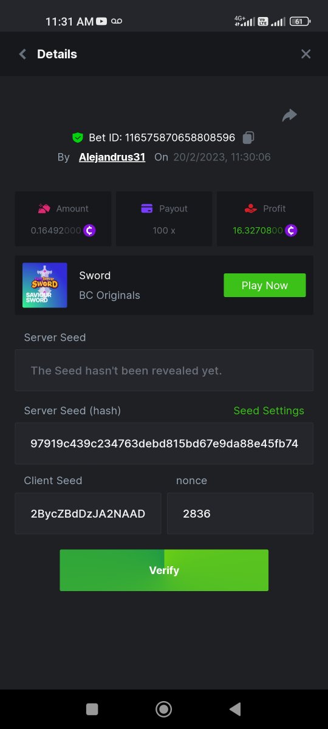Tap the Payout card icon
This screenshot has width=328, height=729.
[x=147, y=208]
